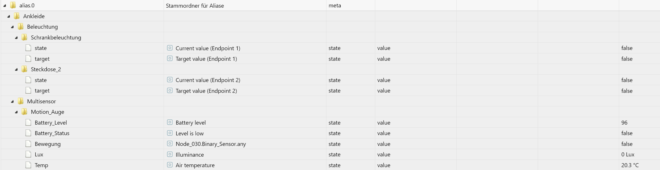Select the Battery_Level tree entry
660x170 pixels.
[x=51, y=123]
